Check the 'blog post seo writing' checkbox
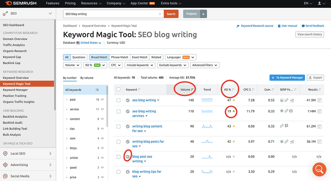Image resolution: width=331 pixels, height=181 pixels. click(x=119, y=157)
